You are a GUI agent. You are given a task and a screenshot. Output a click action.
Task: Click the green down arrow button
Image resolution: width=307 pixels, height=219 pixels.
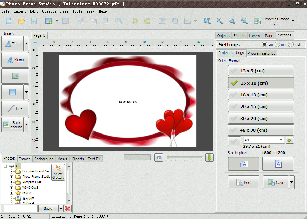click(210, 157)
